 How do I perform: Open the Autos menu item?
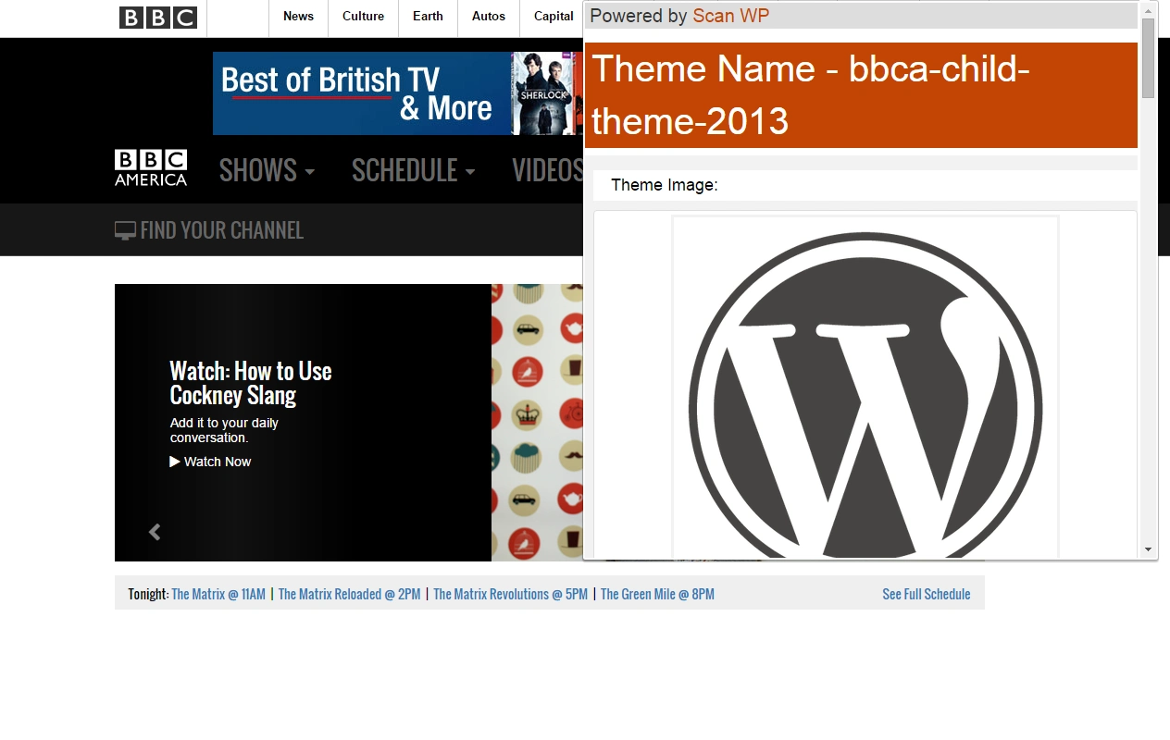tap(489, 17)
